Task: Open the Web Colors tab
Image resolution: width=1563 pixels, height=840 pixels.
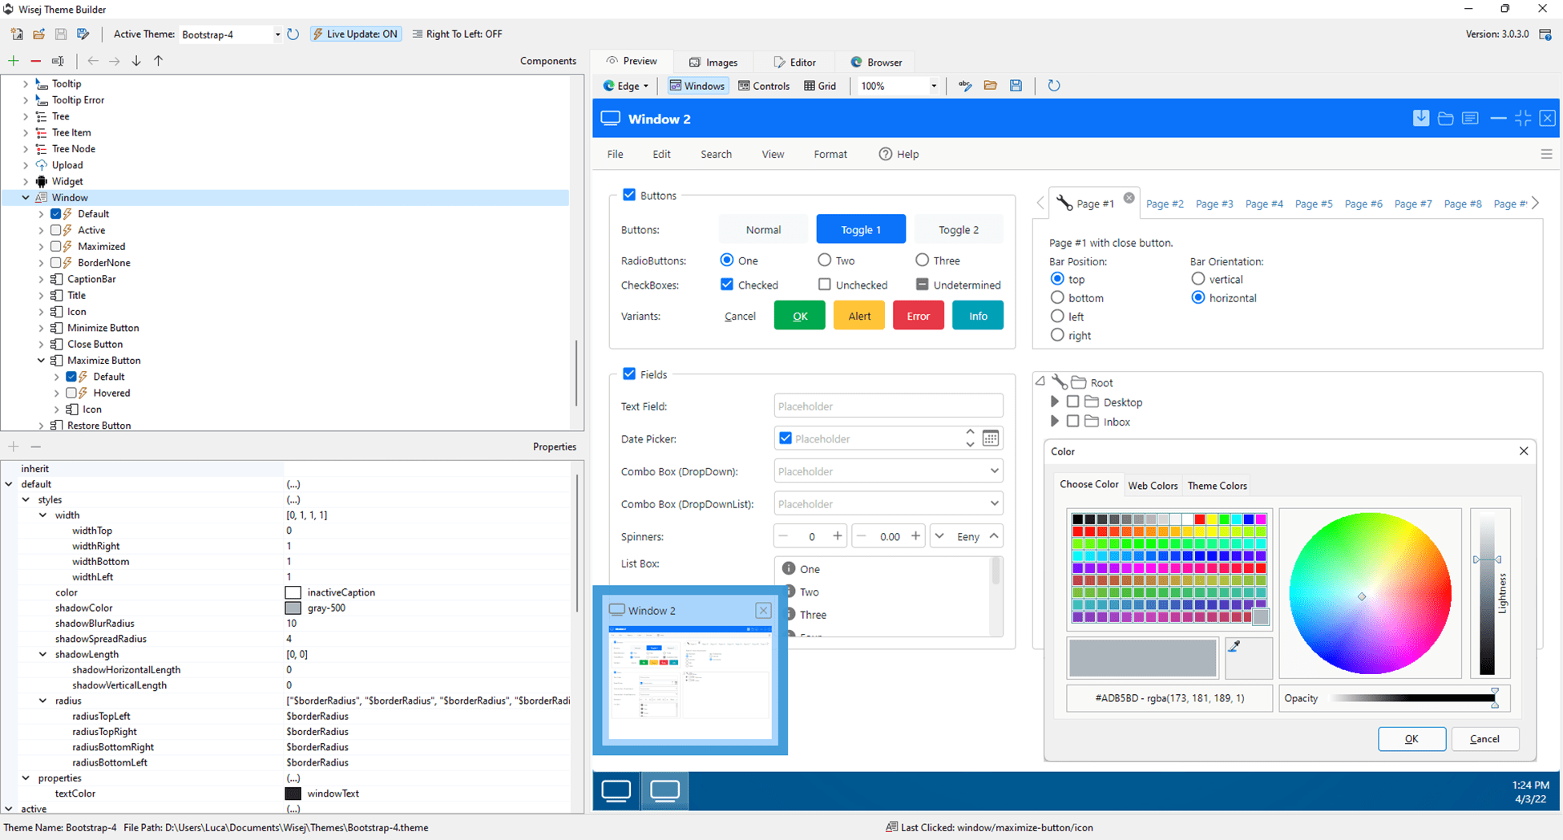Action: (x=1153, y=486)
